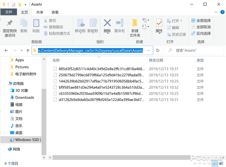Screen dimensions: 226x167
Task: Click the 新建文件夹 (new folder) icon
Action: pyautogui.click(x=135, y=23)
